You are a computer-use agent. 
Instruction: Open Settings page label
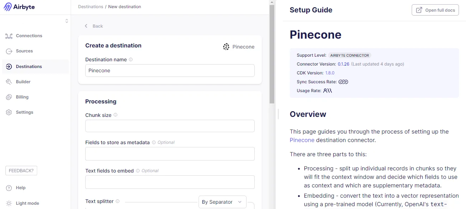click(25, 112)
